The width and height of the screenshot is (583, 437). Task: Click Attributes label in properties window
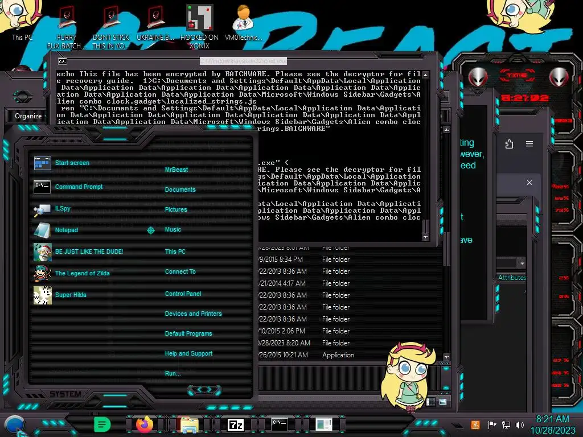(x=512, y=278)
